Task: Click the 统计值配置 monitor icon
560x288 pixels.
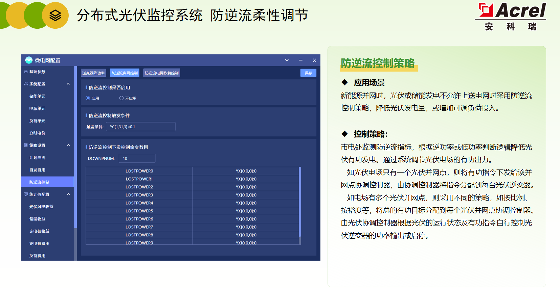Action: pyautogui.click(x=26, y=194)
